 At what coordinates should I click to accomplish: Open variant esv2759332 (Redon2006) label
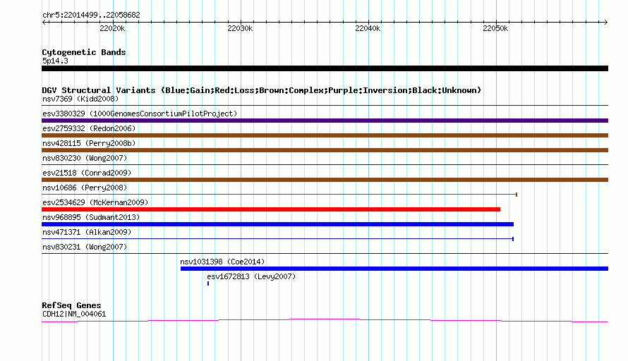point(89,128)
